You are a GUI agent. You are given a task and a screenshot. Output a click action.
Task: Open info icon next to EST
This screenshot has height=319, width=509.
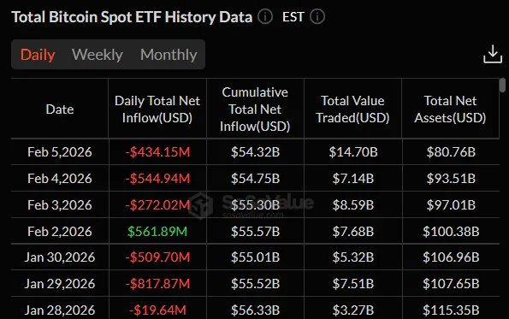point(317,16)
